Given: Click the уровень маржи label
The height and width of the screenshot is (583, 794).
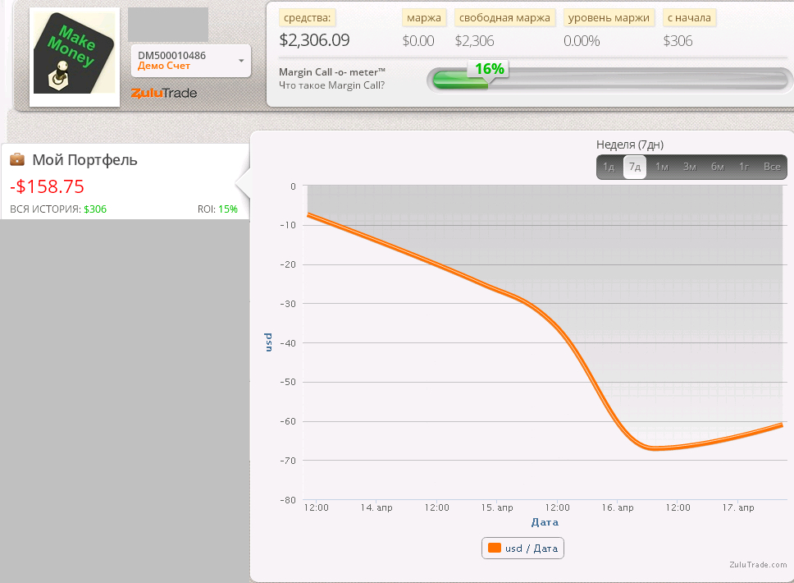Looking at the screenshot, I should click(x=609, y=18).
